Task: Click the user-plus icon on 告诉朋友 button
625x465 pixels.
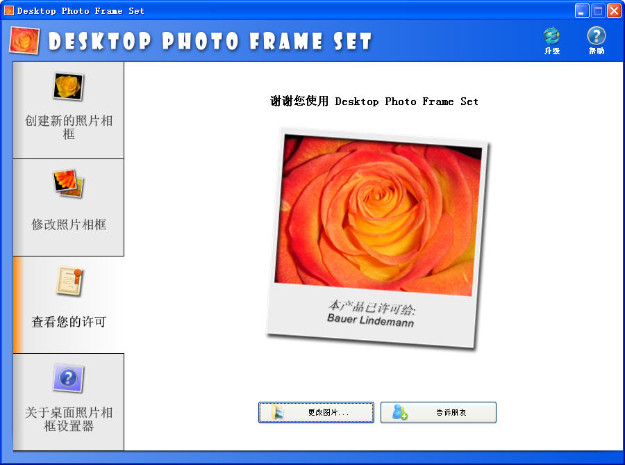Action: (x=400, y=412)
